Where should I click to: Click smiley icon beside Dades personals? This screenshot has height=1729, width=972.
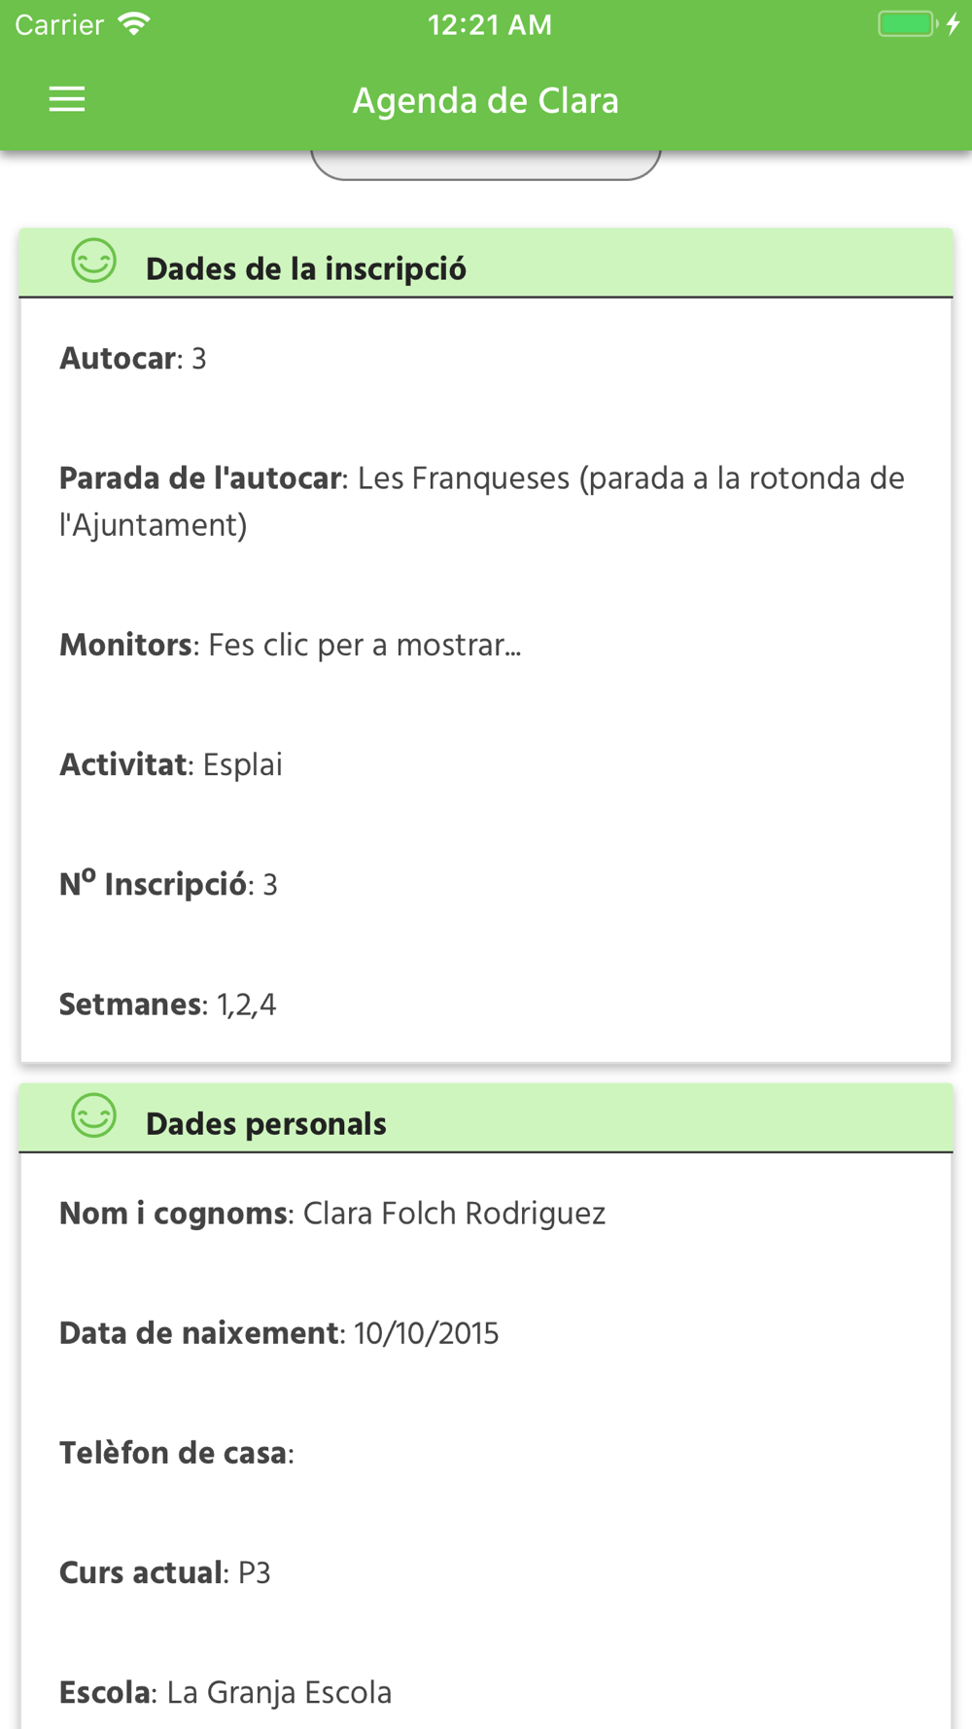[94, 1115]
